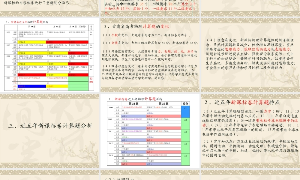300x180 pixels.
Task: Click score 19 in 新课标卷 table 2011 row
Action: 148,134
